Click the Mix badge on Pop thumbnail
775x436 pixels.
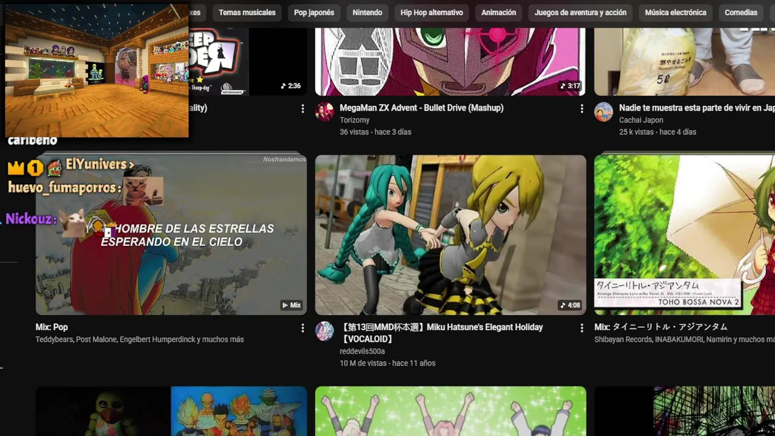click(291, 305)
